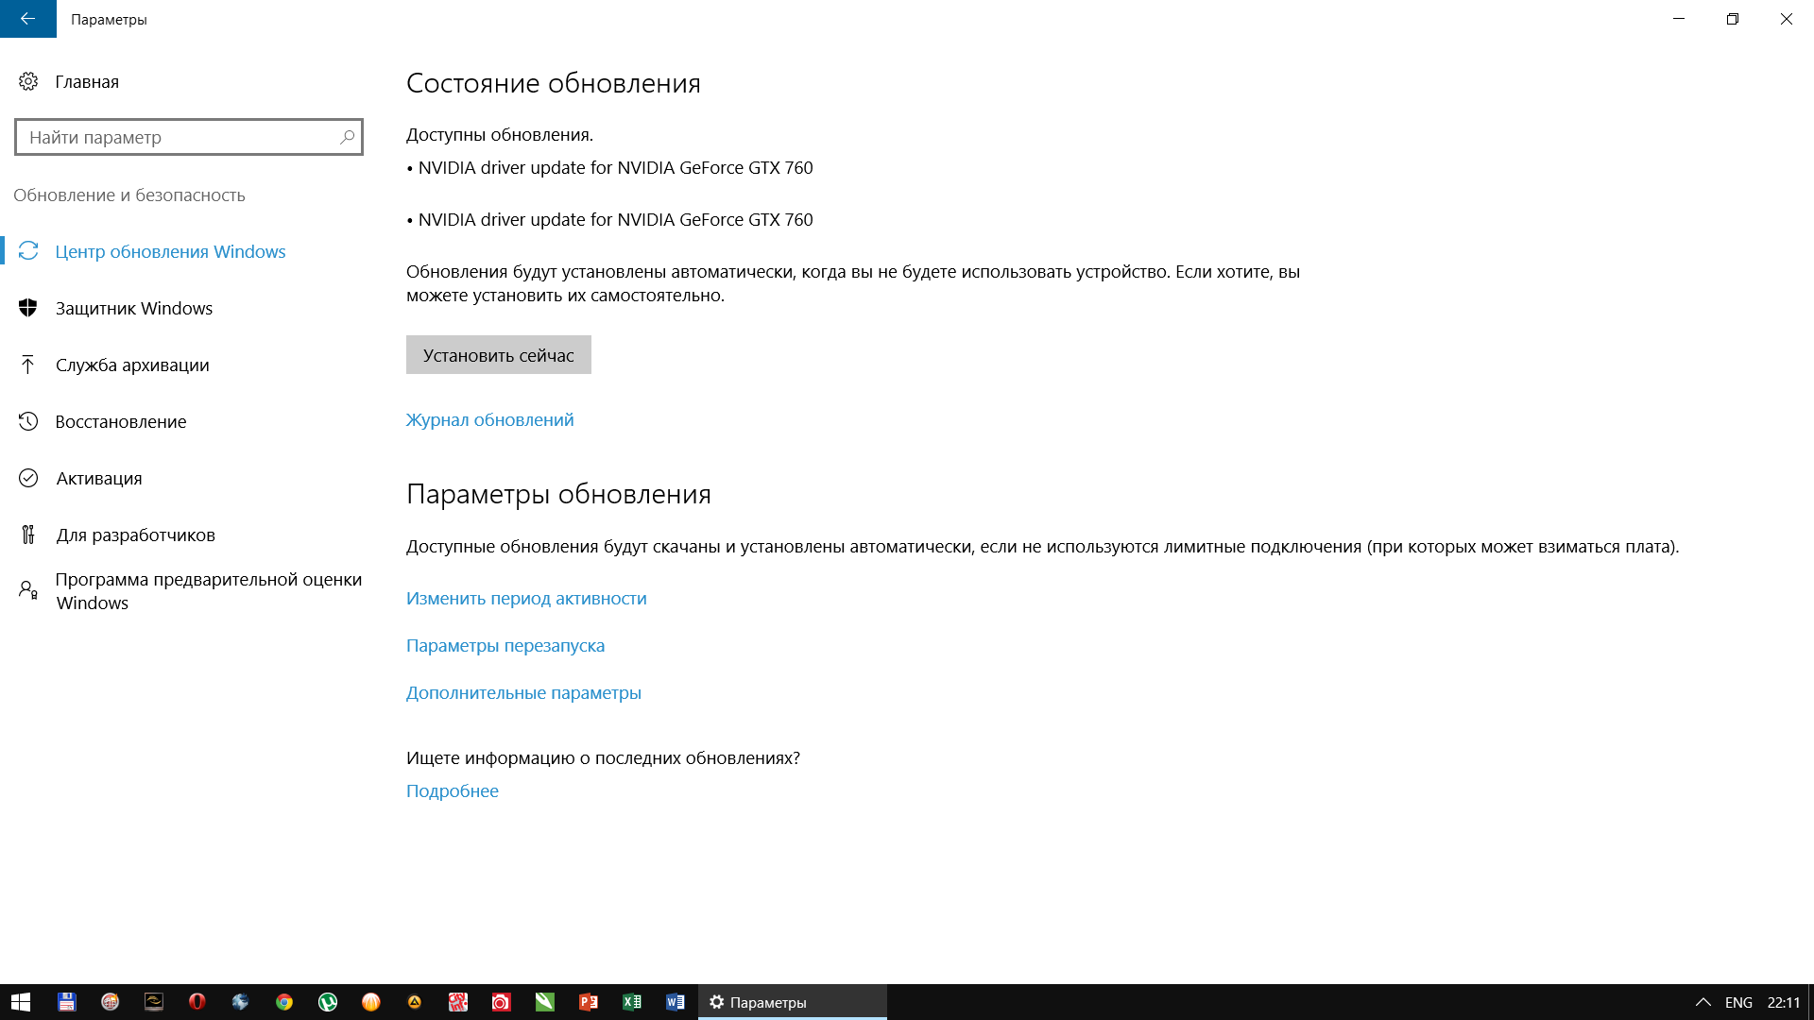Select Служба архивации in sidebar
Image resolution: width=1814 pixels, height=1020 pixels.
(131, 365)
